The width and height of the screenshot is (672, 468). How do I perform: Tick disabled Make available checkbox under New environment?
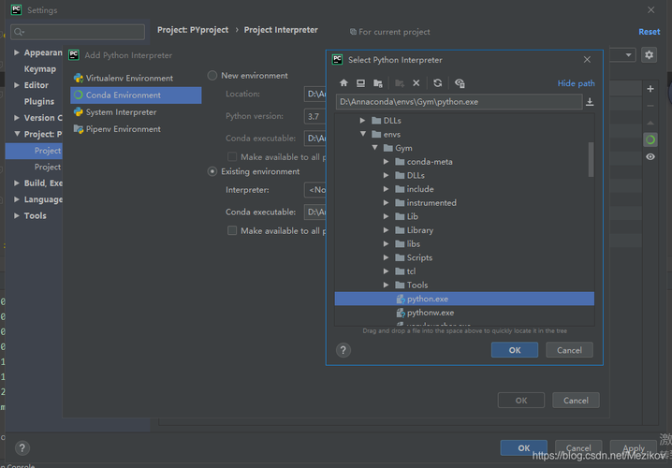point(232,157)
